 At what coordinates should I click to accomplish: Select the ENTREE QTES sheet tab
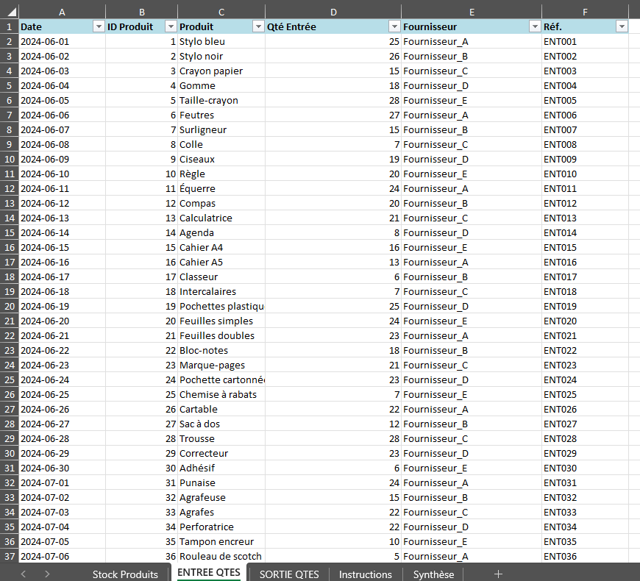209,572
